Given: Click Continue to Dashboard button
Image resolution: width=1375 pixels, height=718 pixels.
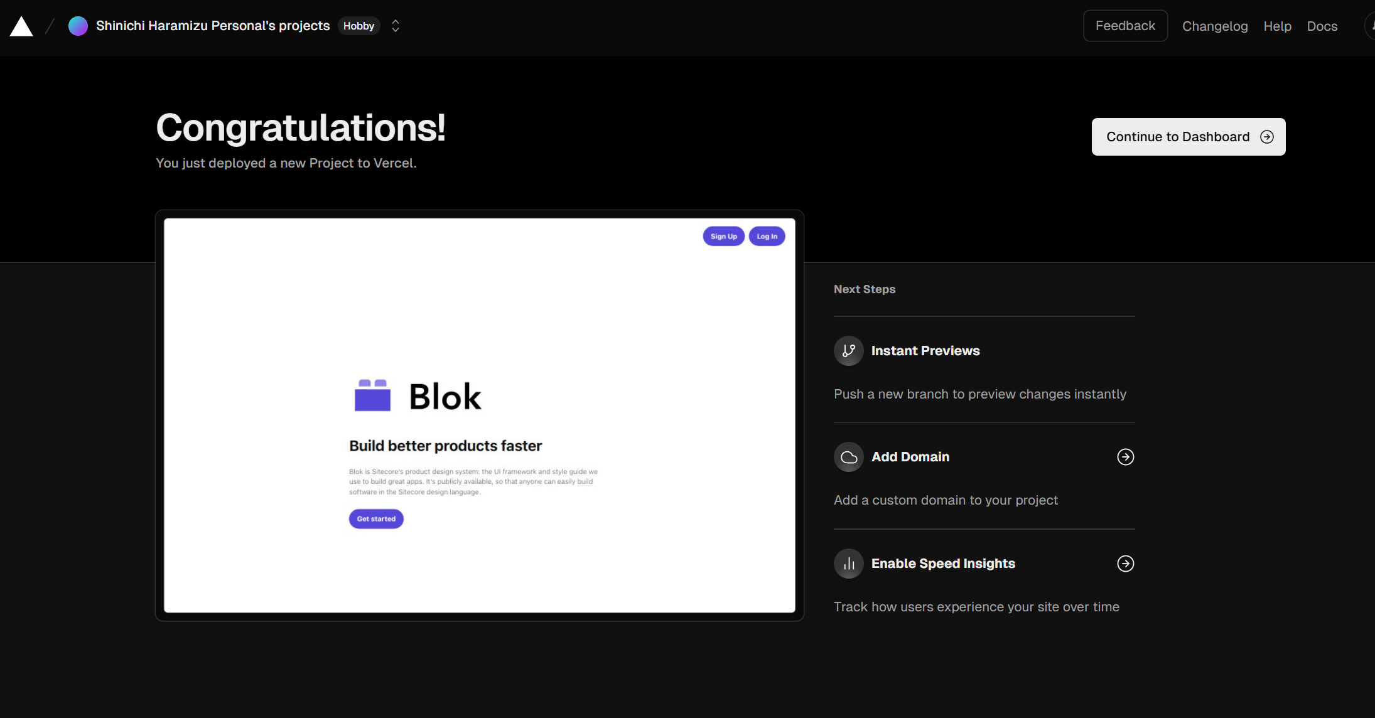Looking at the screenshot, I should pyautogui.click(x=1189, y=137).
